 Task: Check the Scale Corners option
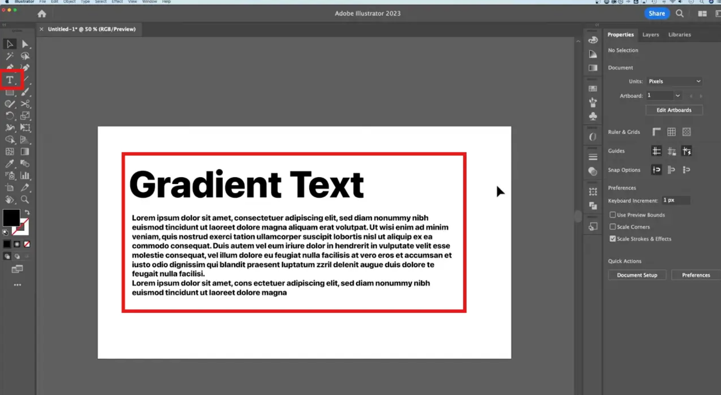(x=613, y=227)
